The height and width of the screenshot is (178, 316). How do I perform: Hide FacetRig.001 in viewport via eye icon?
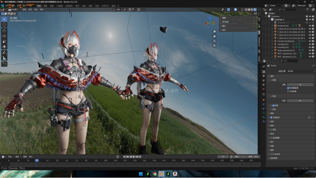pos(310,44)
